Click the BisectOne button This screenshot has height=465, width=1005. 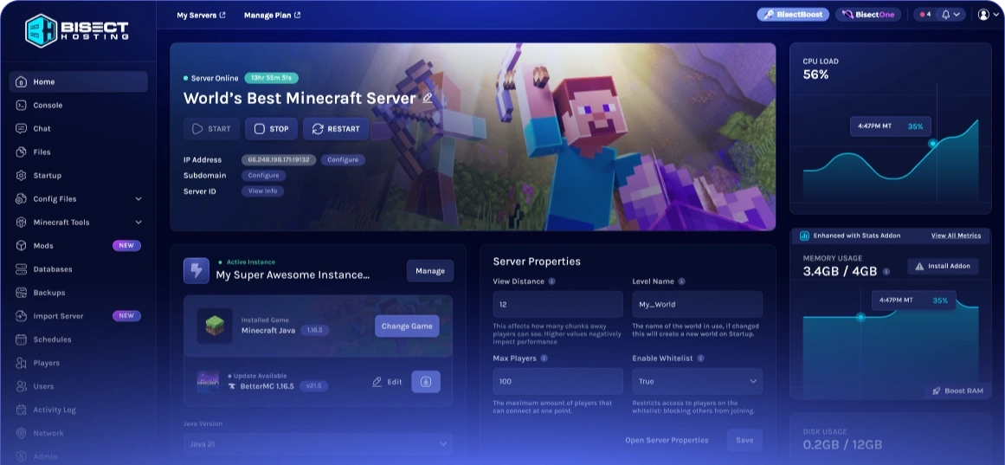click(x=868, y=14)
